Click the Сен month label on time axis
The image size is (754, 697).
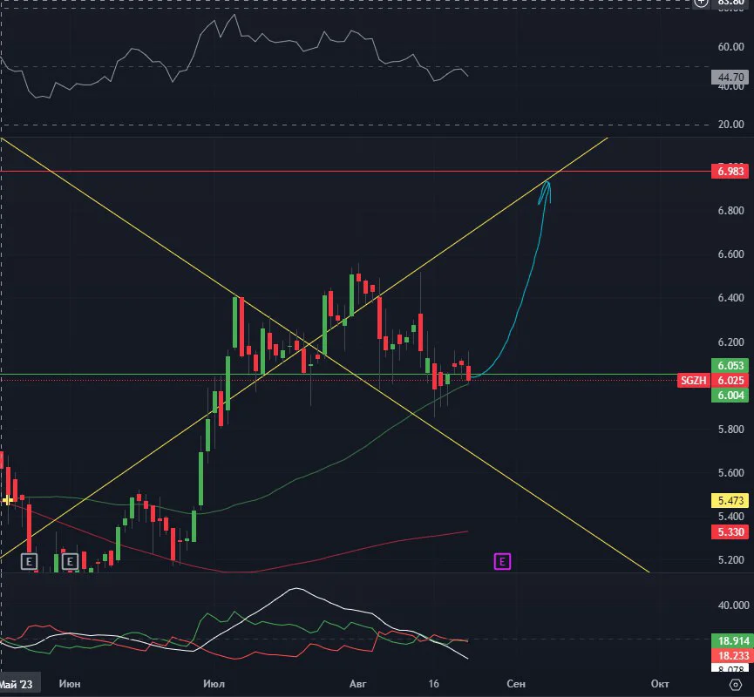click(x=515, y=684)
